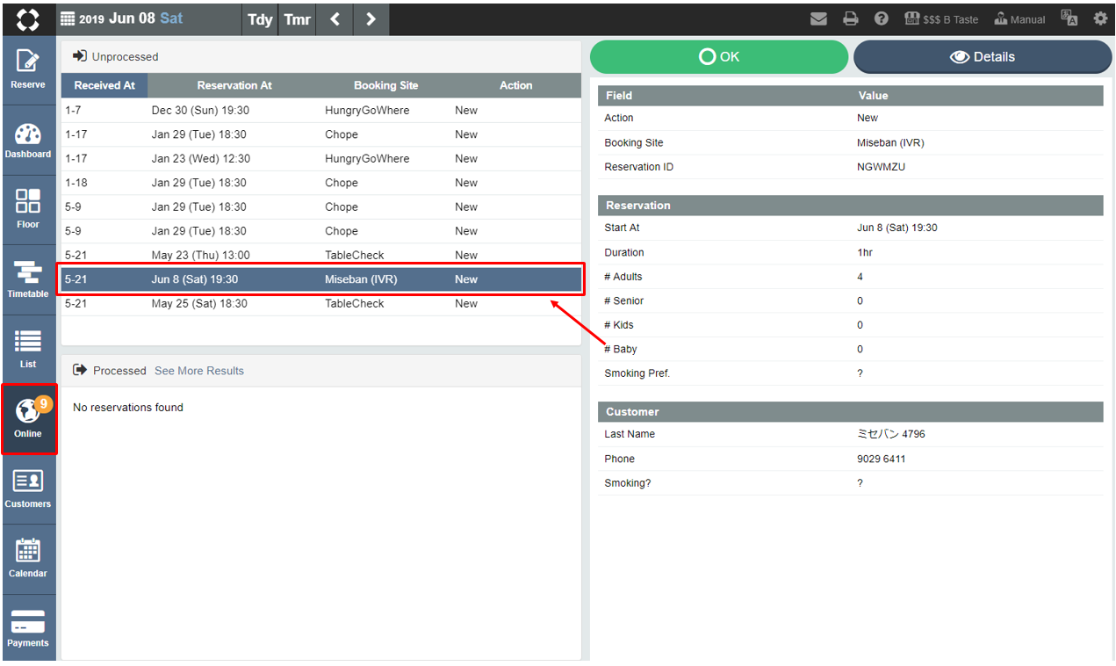
Task: Open the Customers sidebar icon
Action: click(x=28, y=489)
